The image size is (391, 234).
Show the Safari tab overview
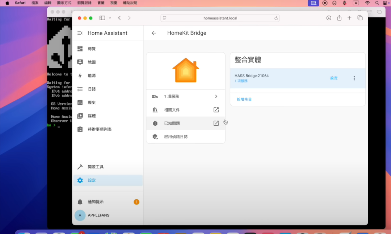pos(360,18)
